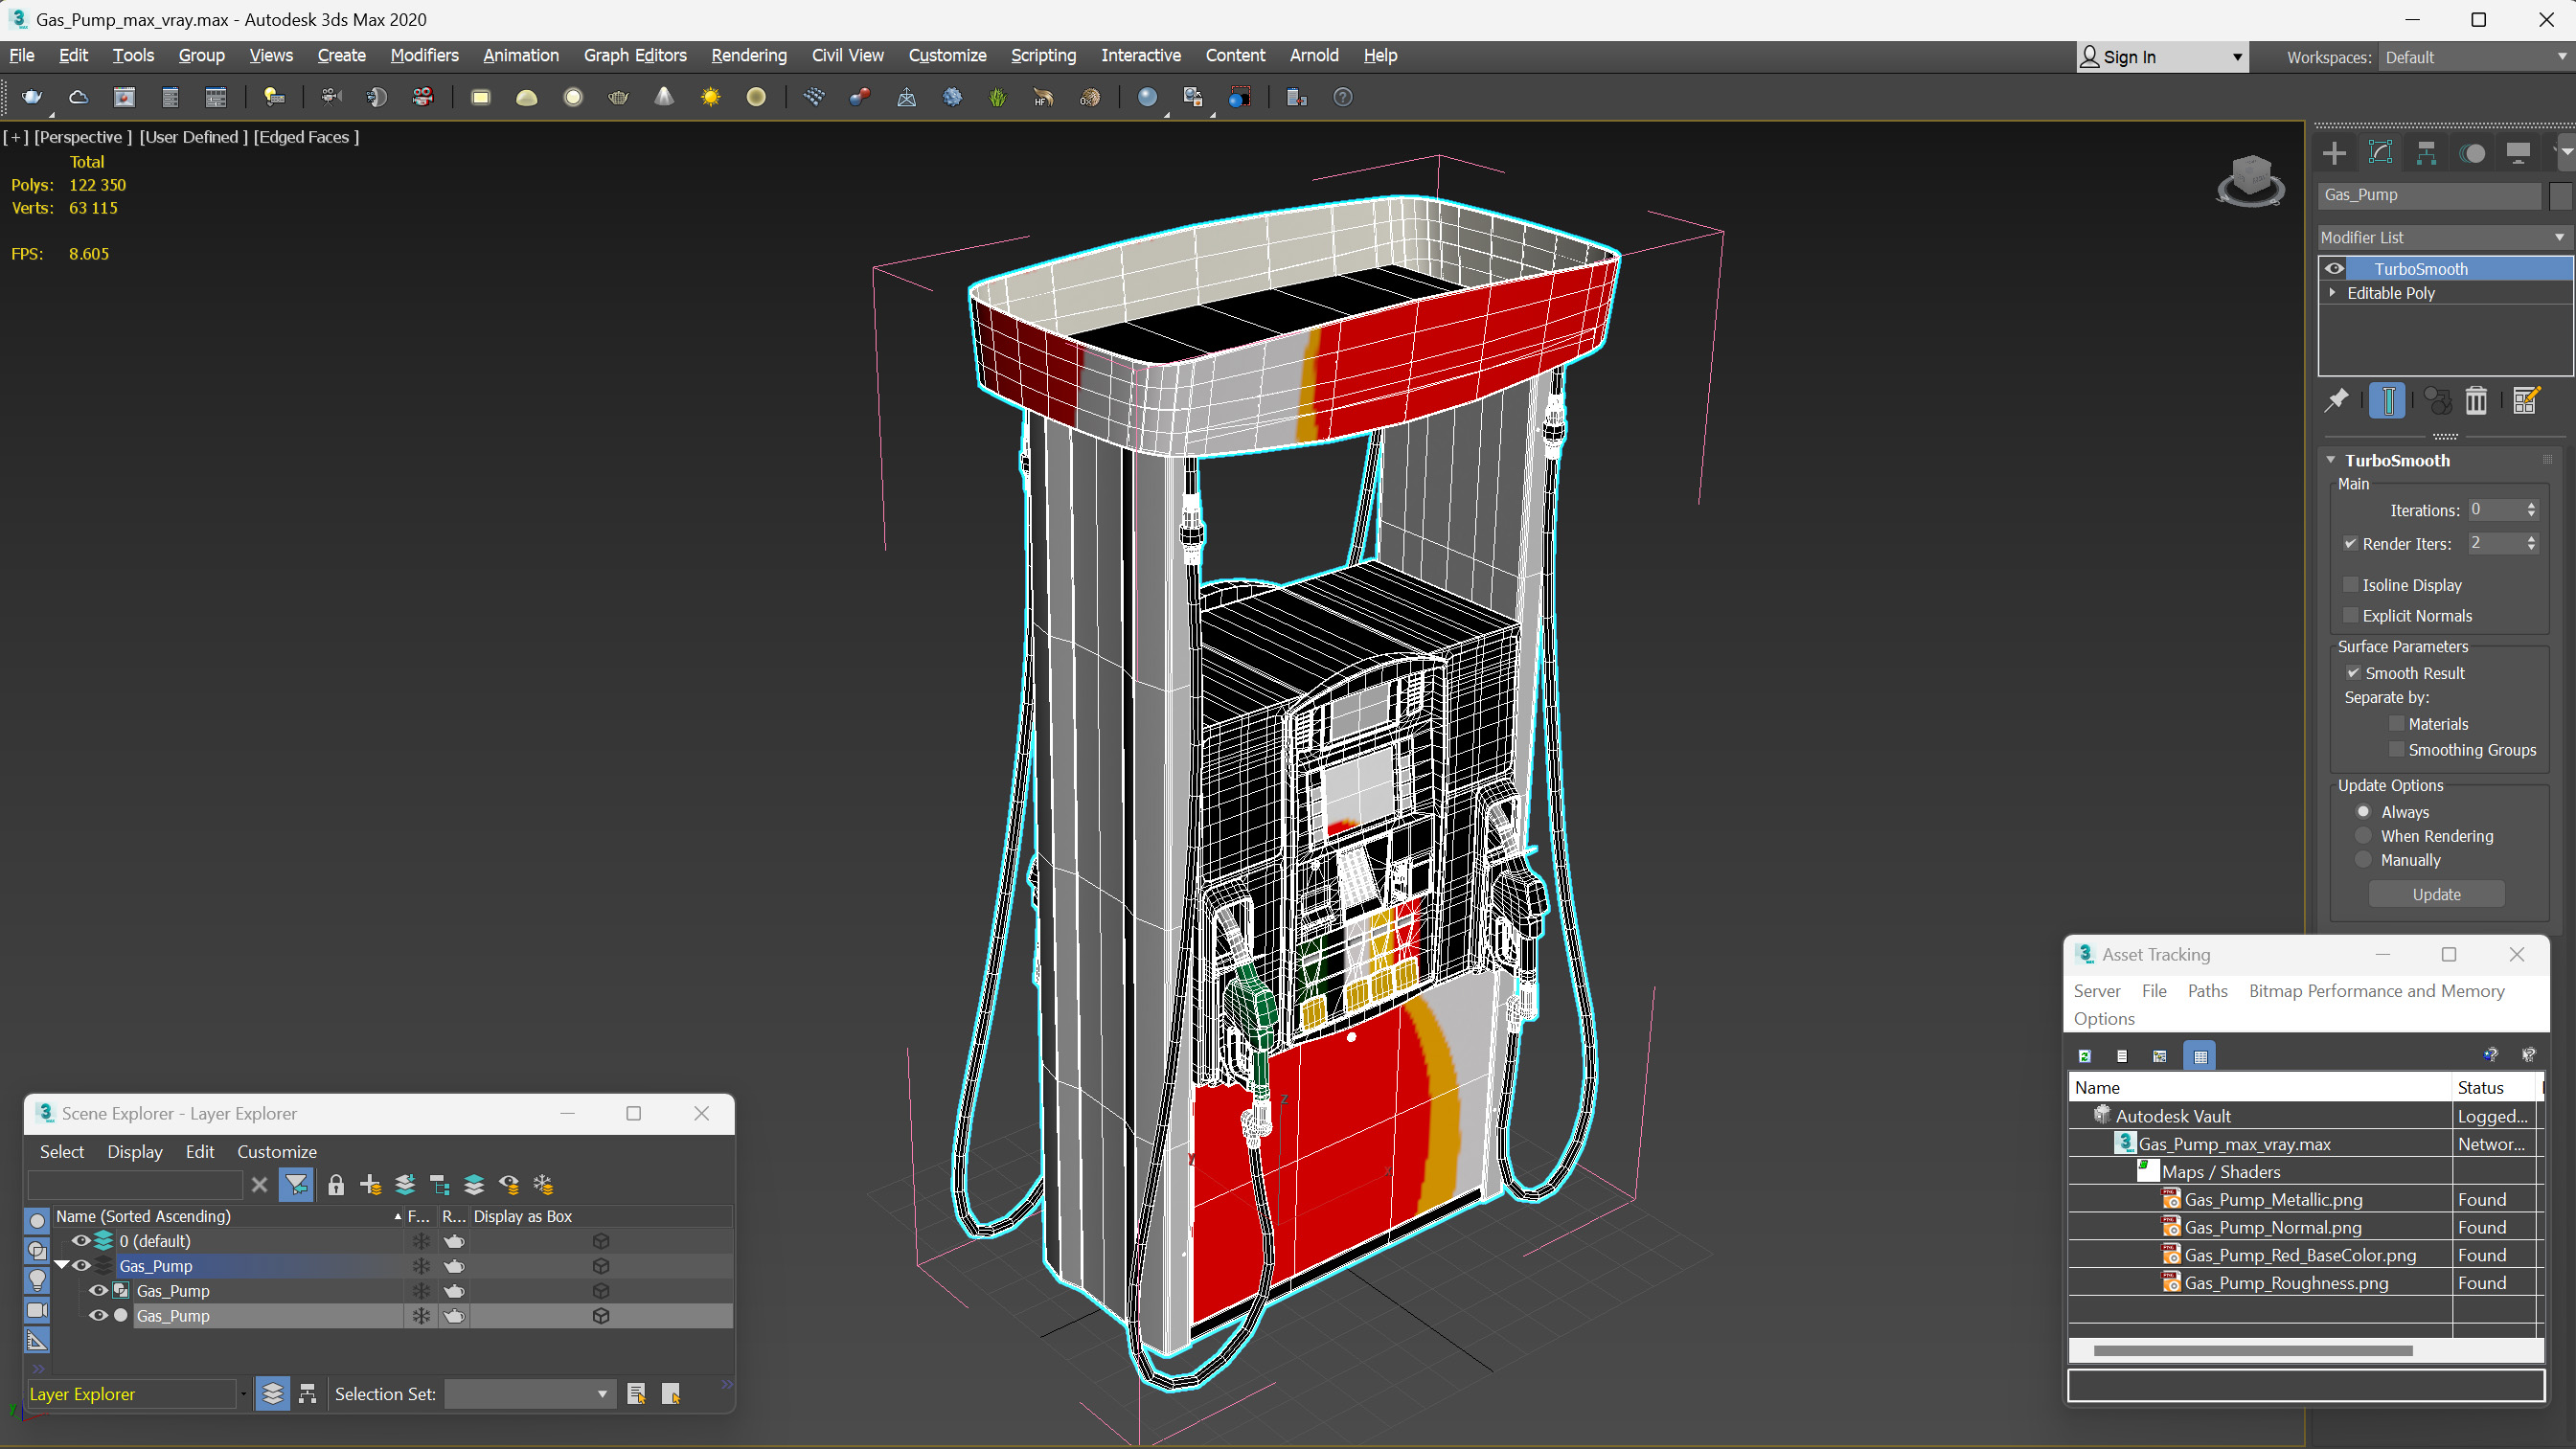2576x1449 pixels.
Task: Click the cloud render icon in toolbar
Action: [78, 97]
